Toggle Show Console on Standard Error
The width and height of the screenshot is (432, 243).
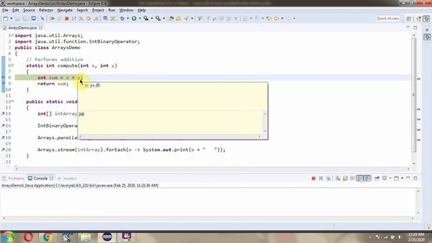coord(367,178)
